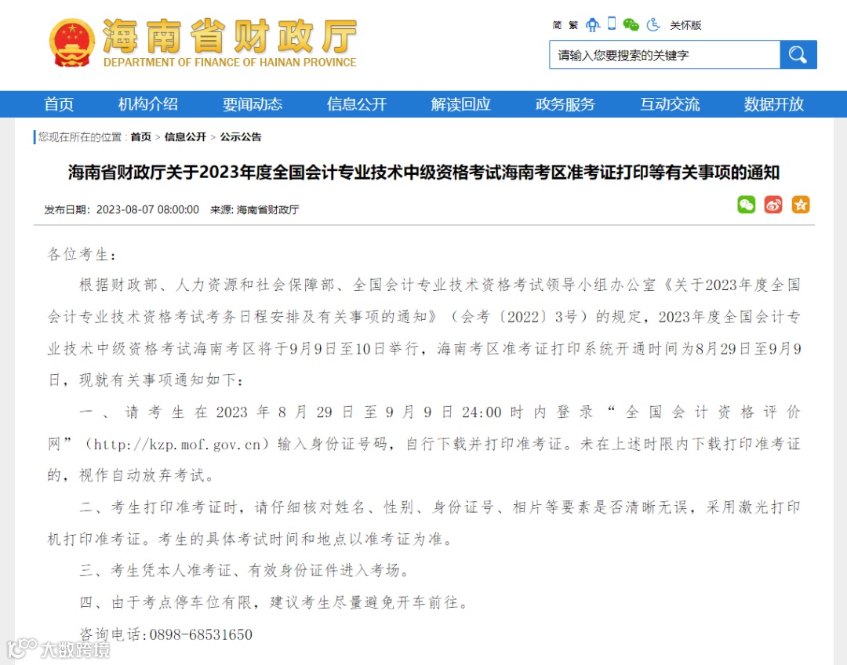The width and height of the screenshot is (847, 665).
Task: Click the article headline about 准考证打印
Action: point(423,173)
